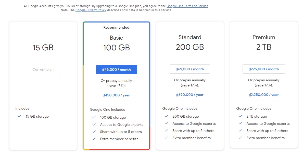Open the Google One Terms of Service link
The height and width of the screenshot is (156, 303).
187,6
